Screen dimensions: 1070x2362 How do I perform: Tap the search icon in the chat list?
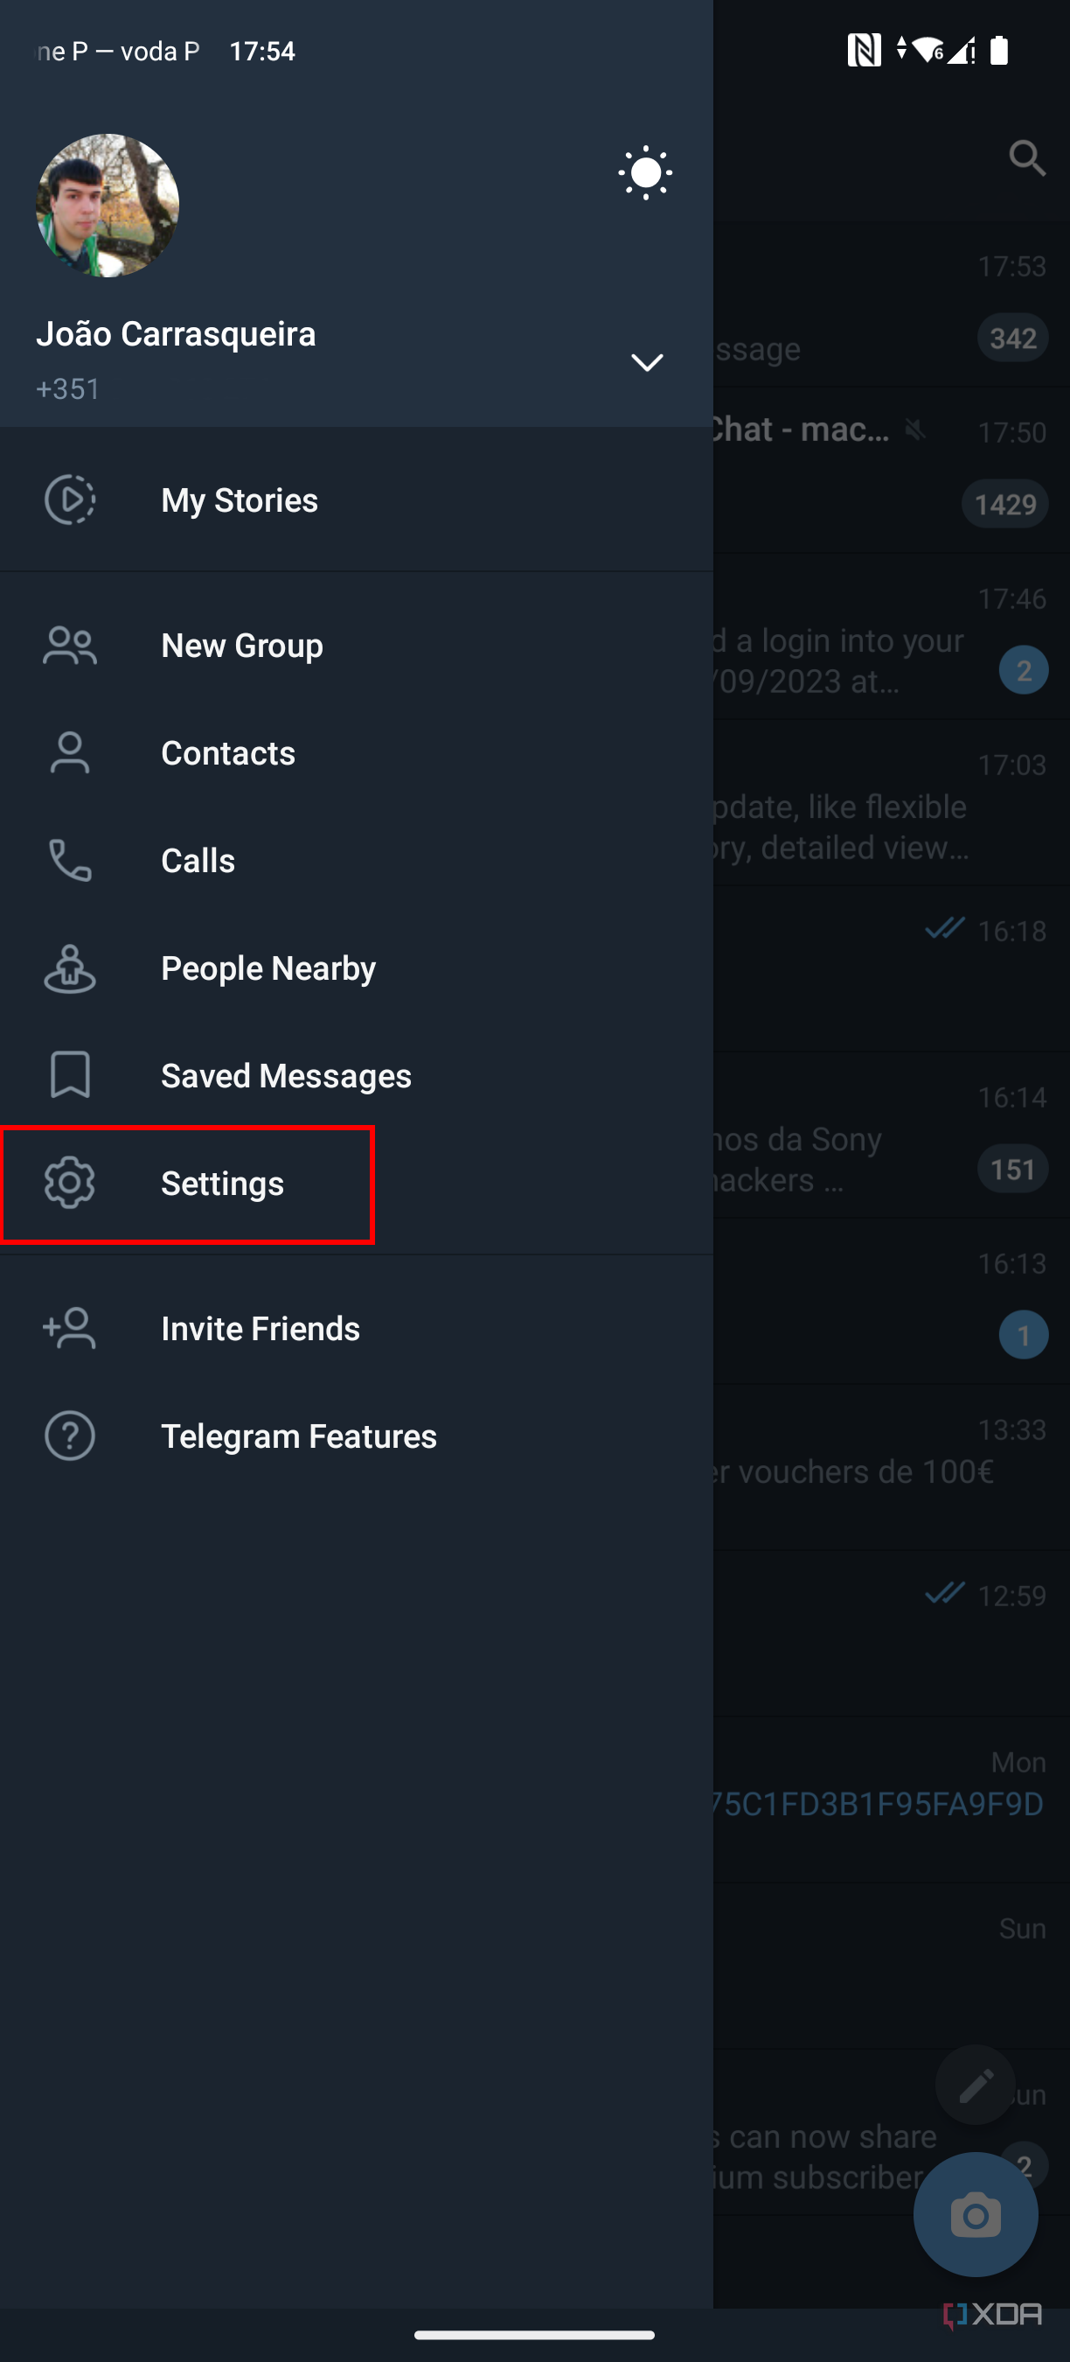click(x=1027, y=158)
